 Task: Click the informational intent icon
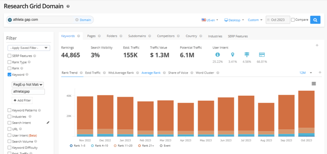217,55
